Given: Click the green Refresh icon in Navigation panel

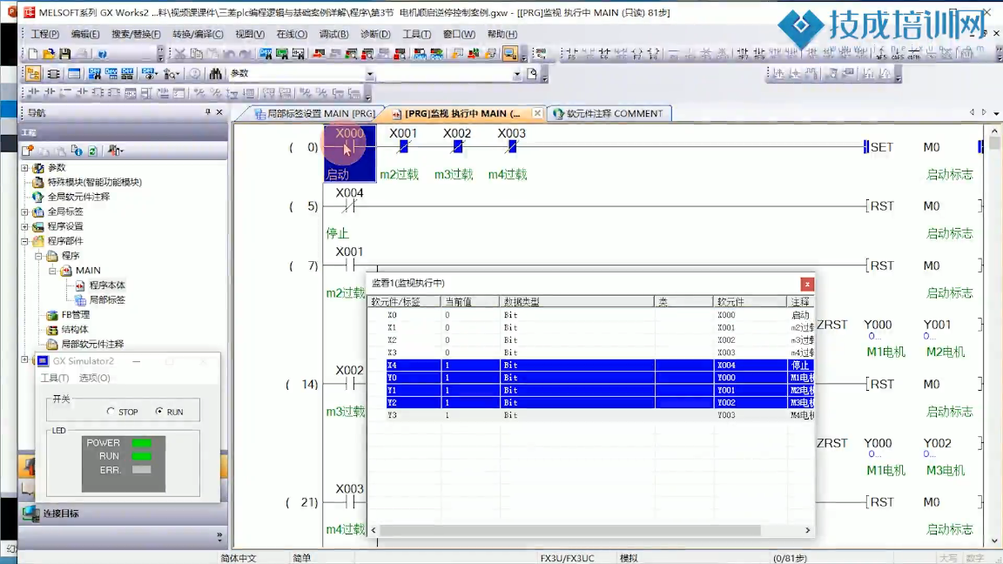Looking at the screenshot, I should click(x=93, y=151).
